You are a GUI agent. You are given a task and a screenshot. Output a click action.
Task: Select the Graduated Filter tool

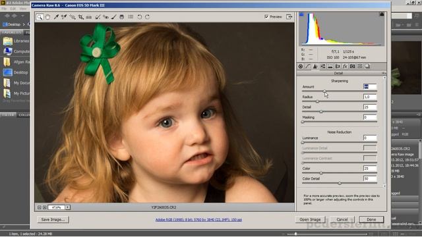121,17
